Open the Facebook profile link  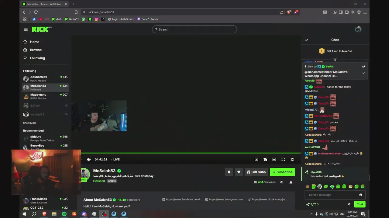click(182, 200)
